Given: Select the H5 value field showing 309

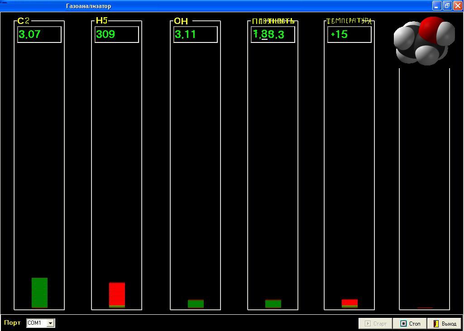Looking at the screenshot, I should pyautogui.click(x=117, y=35).
